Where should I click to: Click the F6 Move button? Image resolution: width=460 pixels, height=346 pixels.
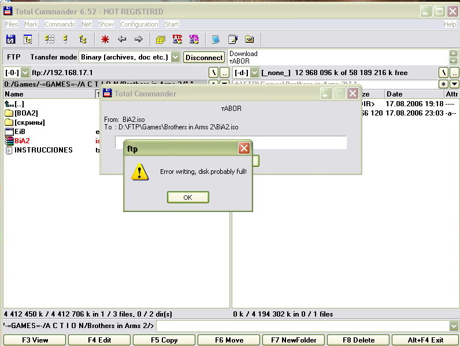(x=229, y=340)
